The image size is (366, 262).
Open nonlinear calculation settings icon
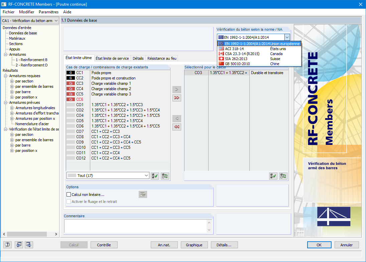pos(143,194)
